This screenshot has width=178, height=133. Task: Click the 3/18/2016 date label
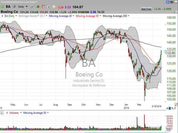tap(156, 106)
